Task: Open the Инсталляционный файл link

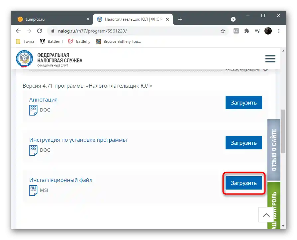Action: pos(61,180)
